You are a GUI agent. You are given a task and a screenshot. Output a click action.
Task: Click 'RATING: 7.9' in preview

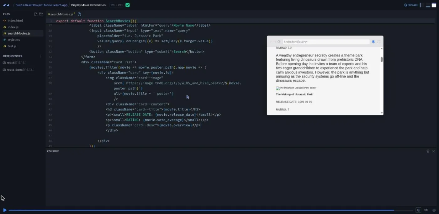(283, 48)
